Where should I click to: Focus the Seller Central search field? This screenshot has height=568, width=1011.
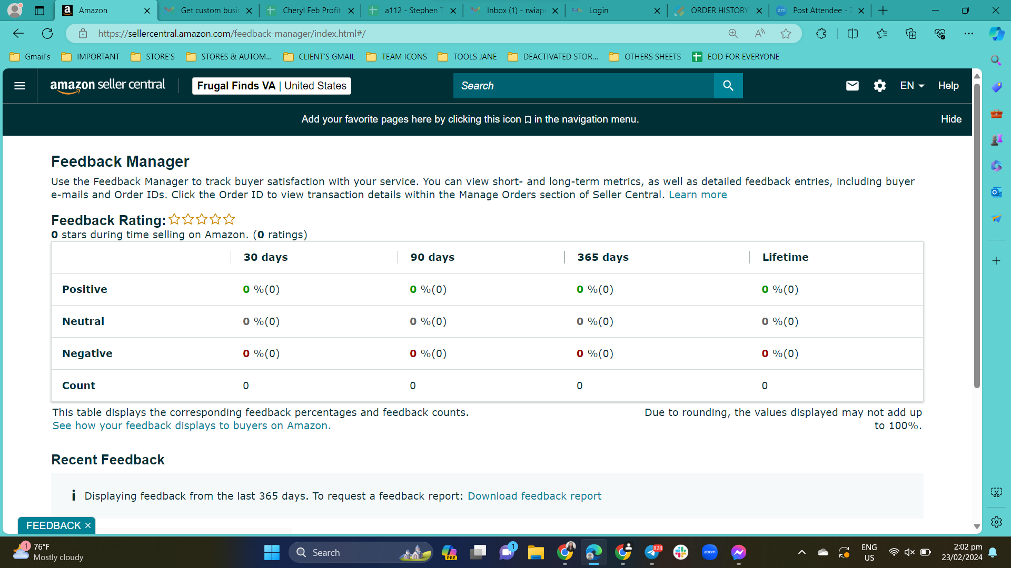(x=583, y=86)
